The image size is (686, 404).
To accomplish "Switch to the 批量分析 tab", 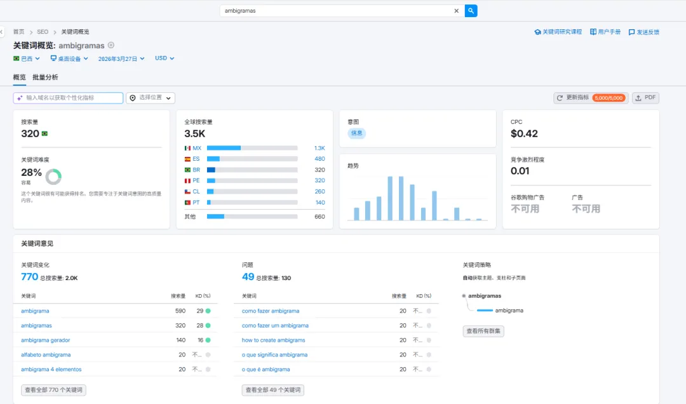I will pyautogui.click(x=45, y=77).
